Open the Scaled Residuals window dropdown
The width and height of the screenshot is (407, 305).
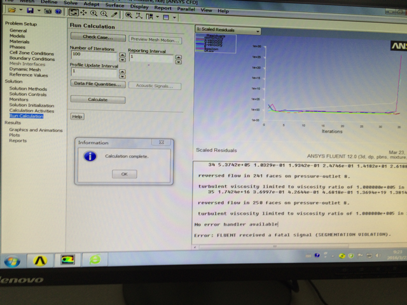[x=258, y=31]
